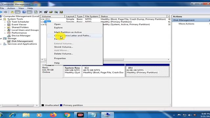Launch Google Chrome from the taskbar
The width and height of the screenshot is (210, 118).
click(67, 115)
